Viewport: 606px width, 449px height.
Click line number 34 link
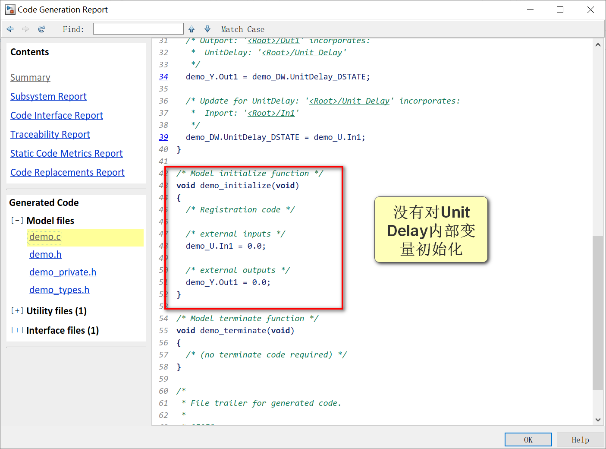163,77
